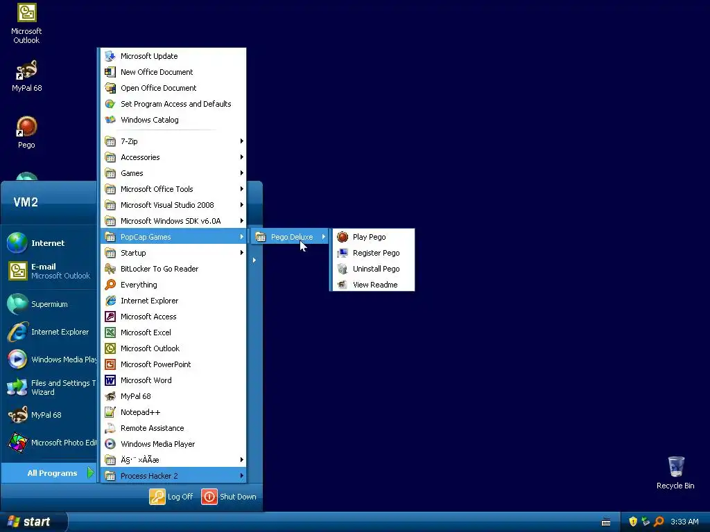
Task: Open Internet pinned item in Start menu
Action: tap(49, 243)
